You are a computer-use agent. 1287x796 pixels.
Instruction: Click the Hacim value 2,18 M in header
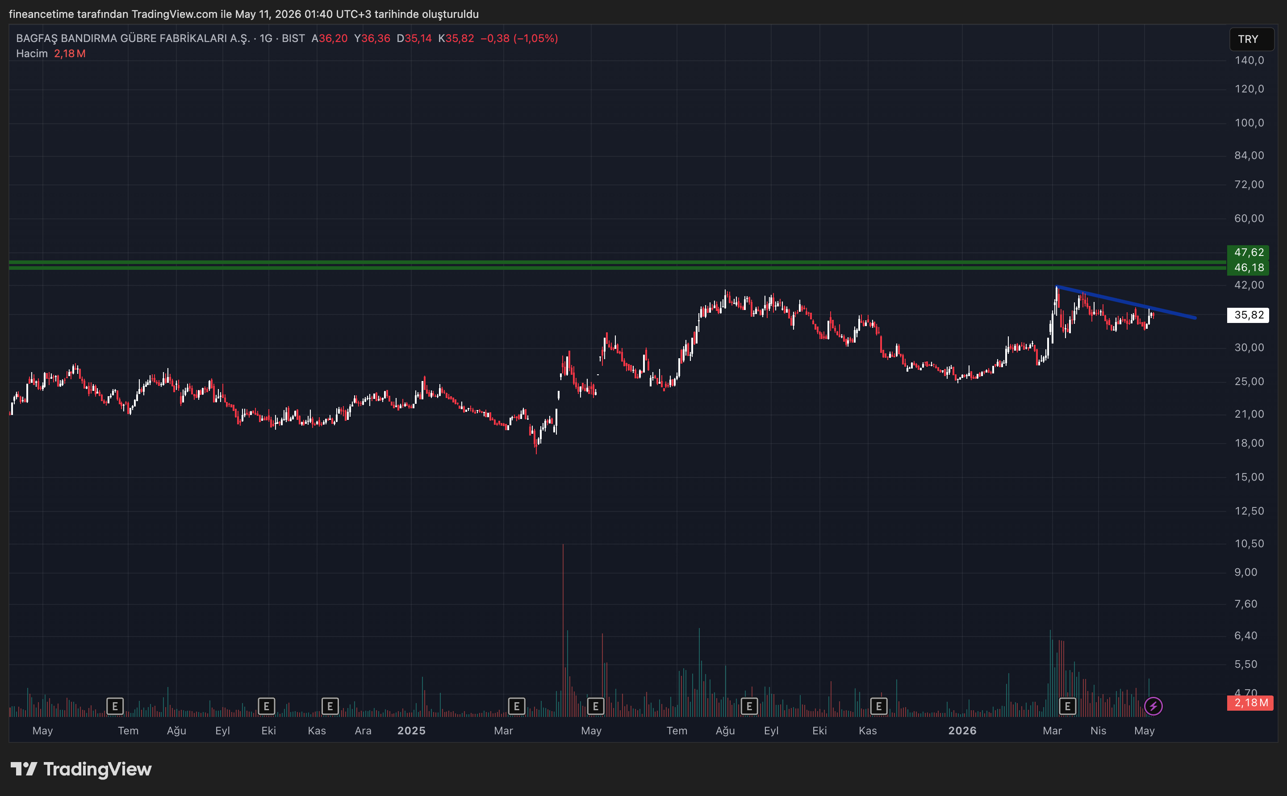click(x=70, y=54)
